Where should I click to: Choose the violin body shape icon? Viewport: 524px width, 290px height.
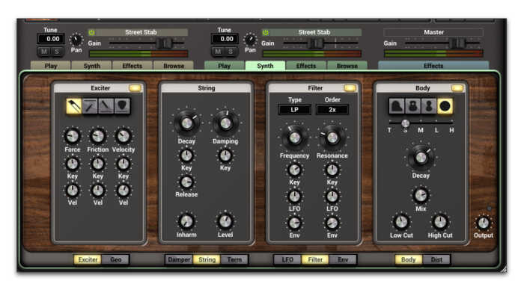tap(429, 106)
